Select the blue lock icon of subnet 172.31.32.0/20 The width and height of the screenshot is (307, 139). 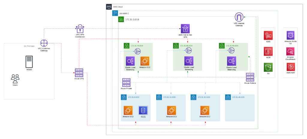[x=193, y=97]
